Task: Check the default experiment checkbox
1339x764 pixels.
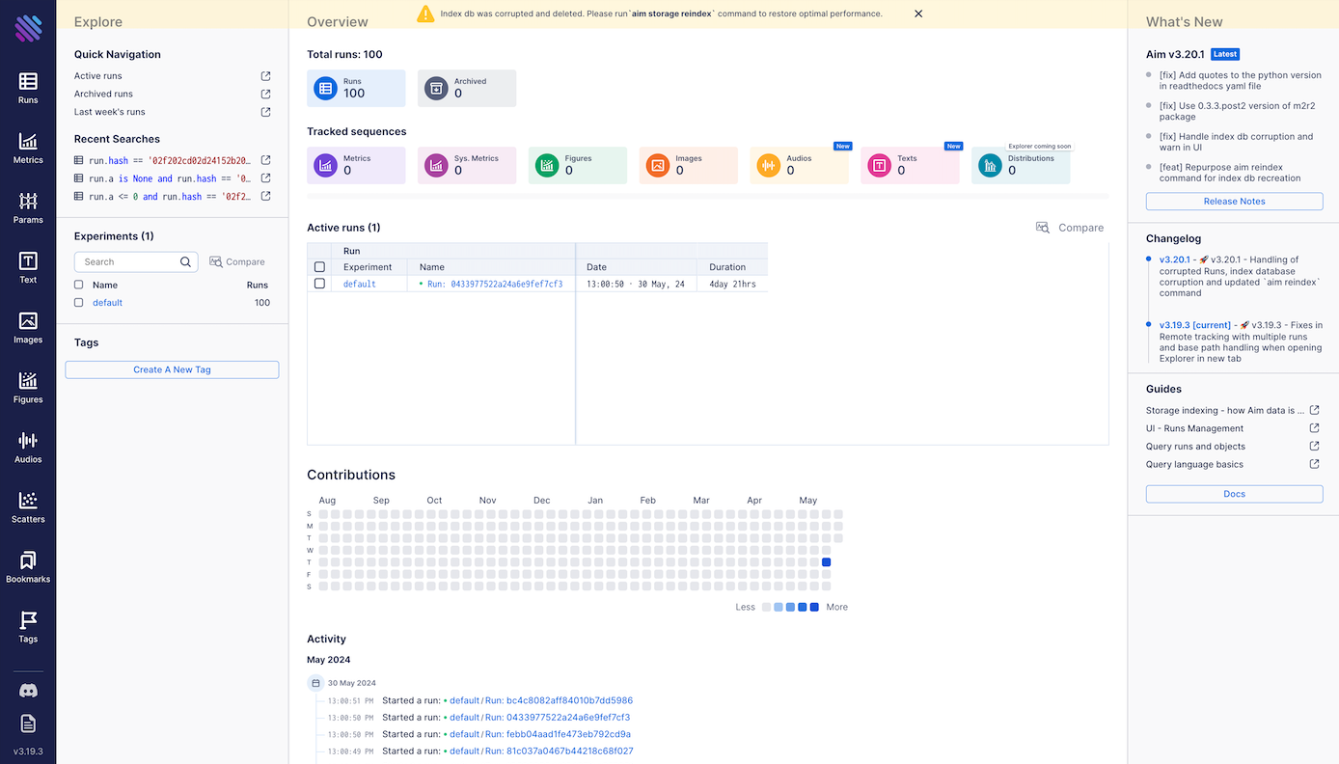Action: pos(79,303)
